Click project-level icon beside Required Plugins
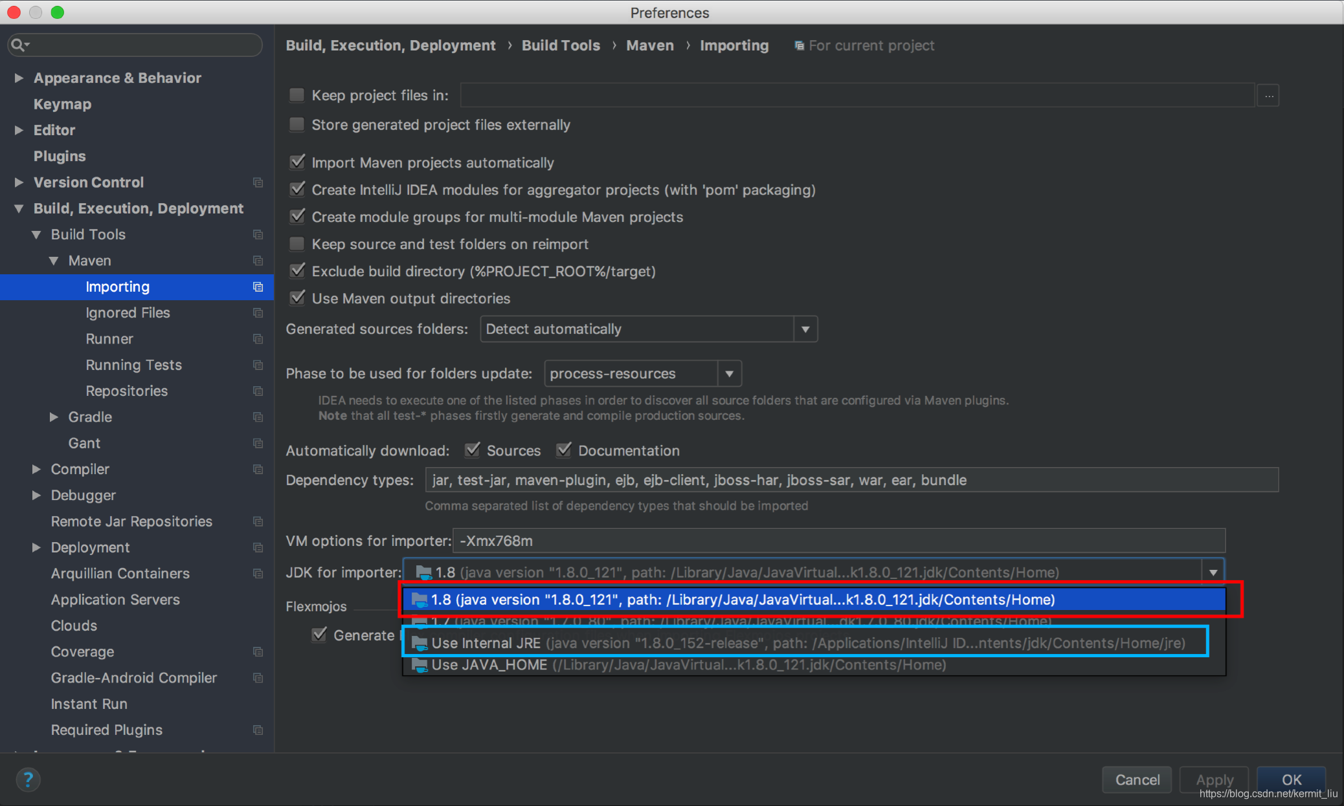 pos(258,730)
